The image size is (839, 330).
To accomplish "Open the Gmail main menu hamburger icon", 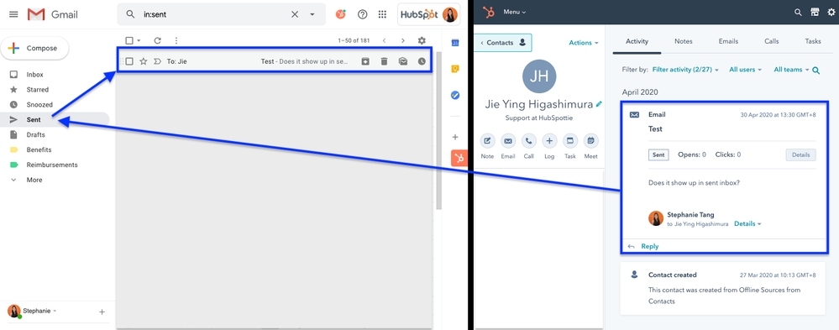I will coord(13,14).
